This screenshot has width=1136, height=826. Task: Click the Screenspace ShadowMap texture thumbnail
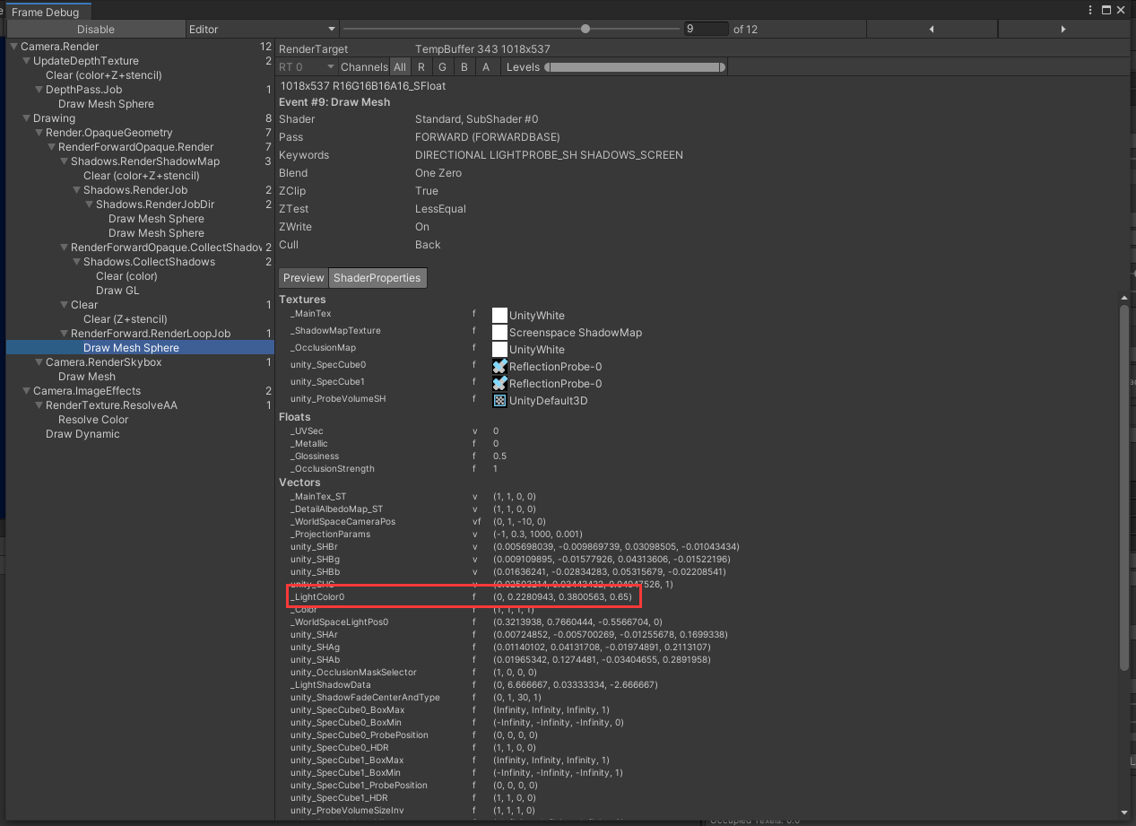[499, 332]
